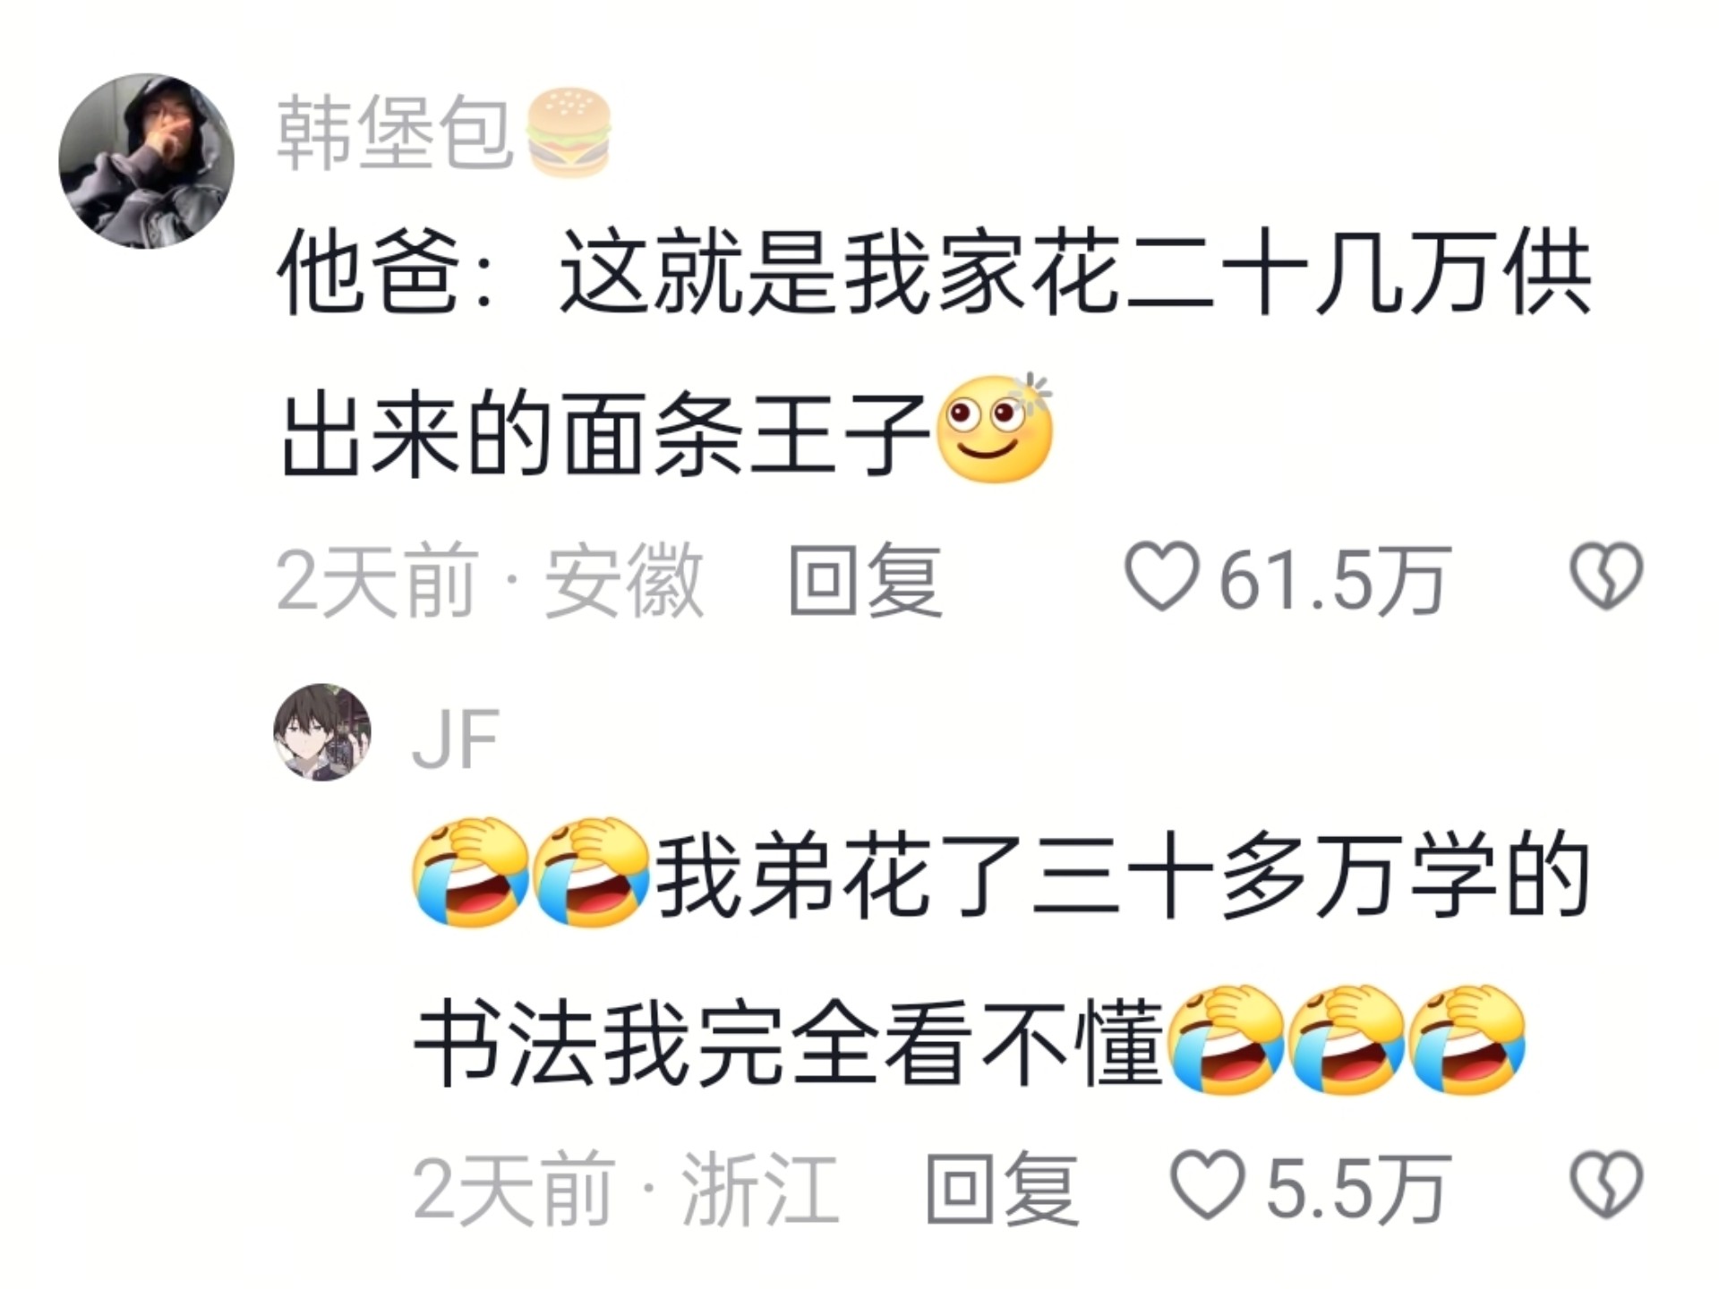This screenshot has width=1719, height=1289.
Task: Dislike 韩堡包's comment with broken heart
Action: coord(1607,576)
